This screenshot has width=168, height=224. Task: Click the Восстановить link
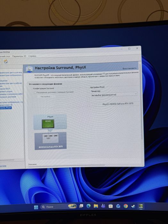(130, 68)
